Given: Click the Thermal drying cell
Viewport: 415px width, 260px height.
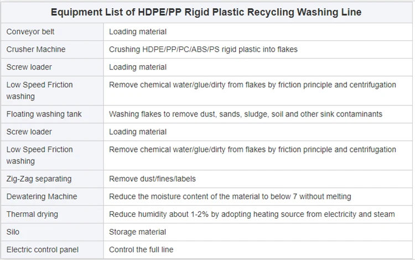Looking at the screenshot, I should [x=32, y=214].
